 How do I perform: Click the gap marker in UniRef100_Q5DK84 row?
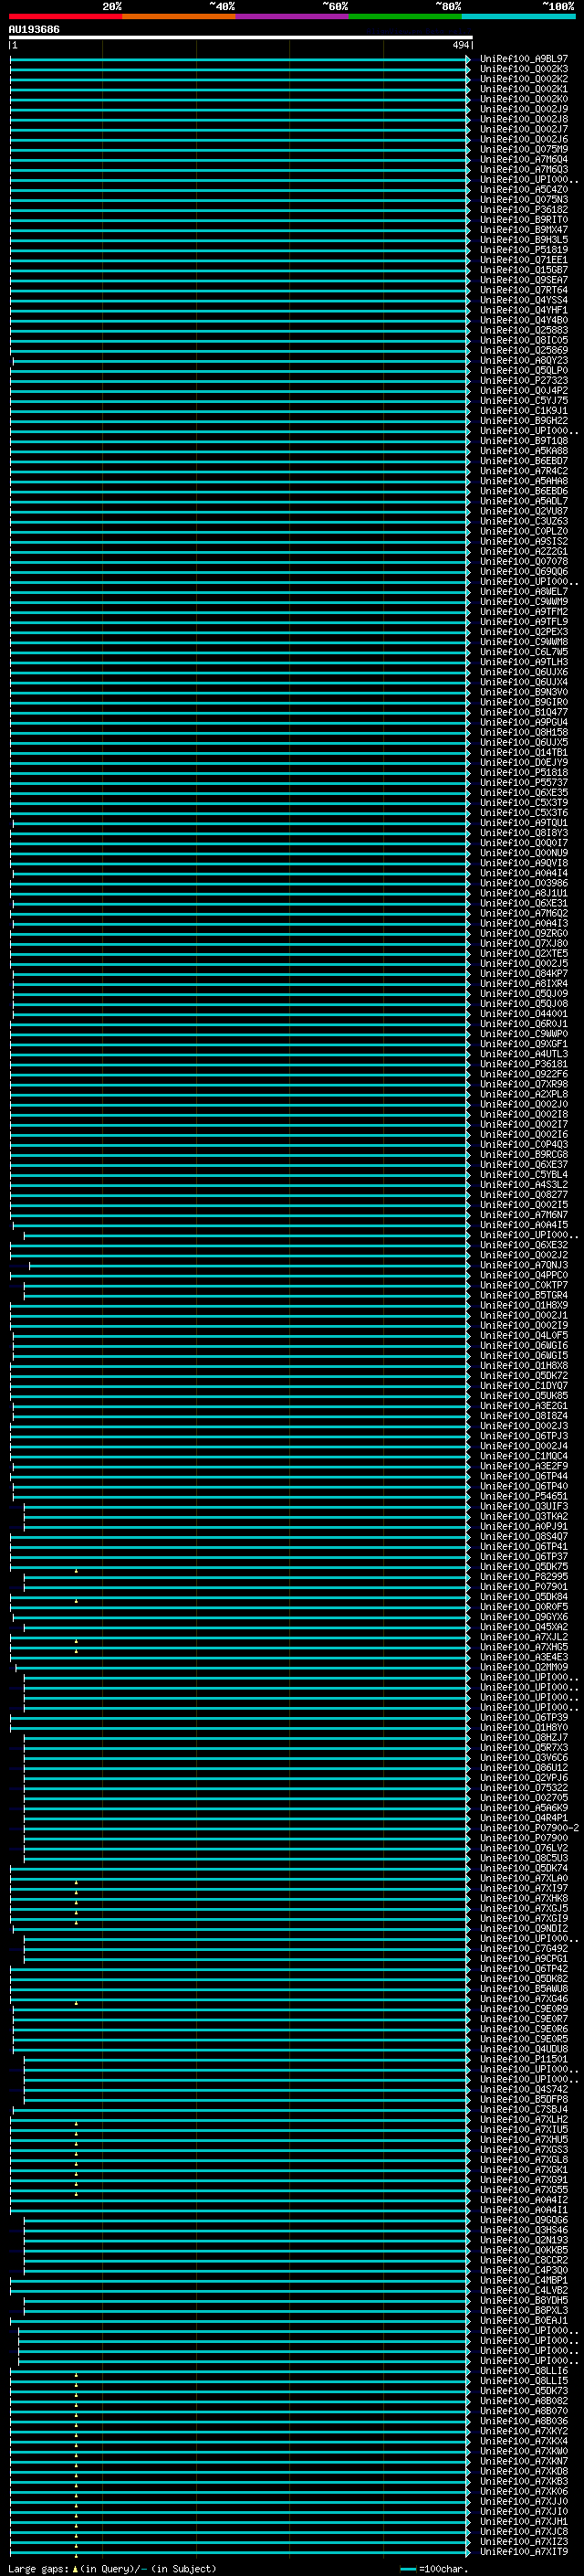coord(76,1601)
